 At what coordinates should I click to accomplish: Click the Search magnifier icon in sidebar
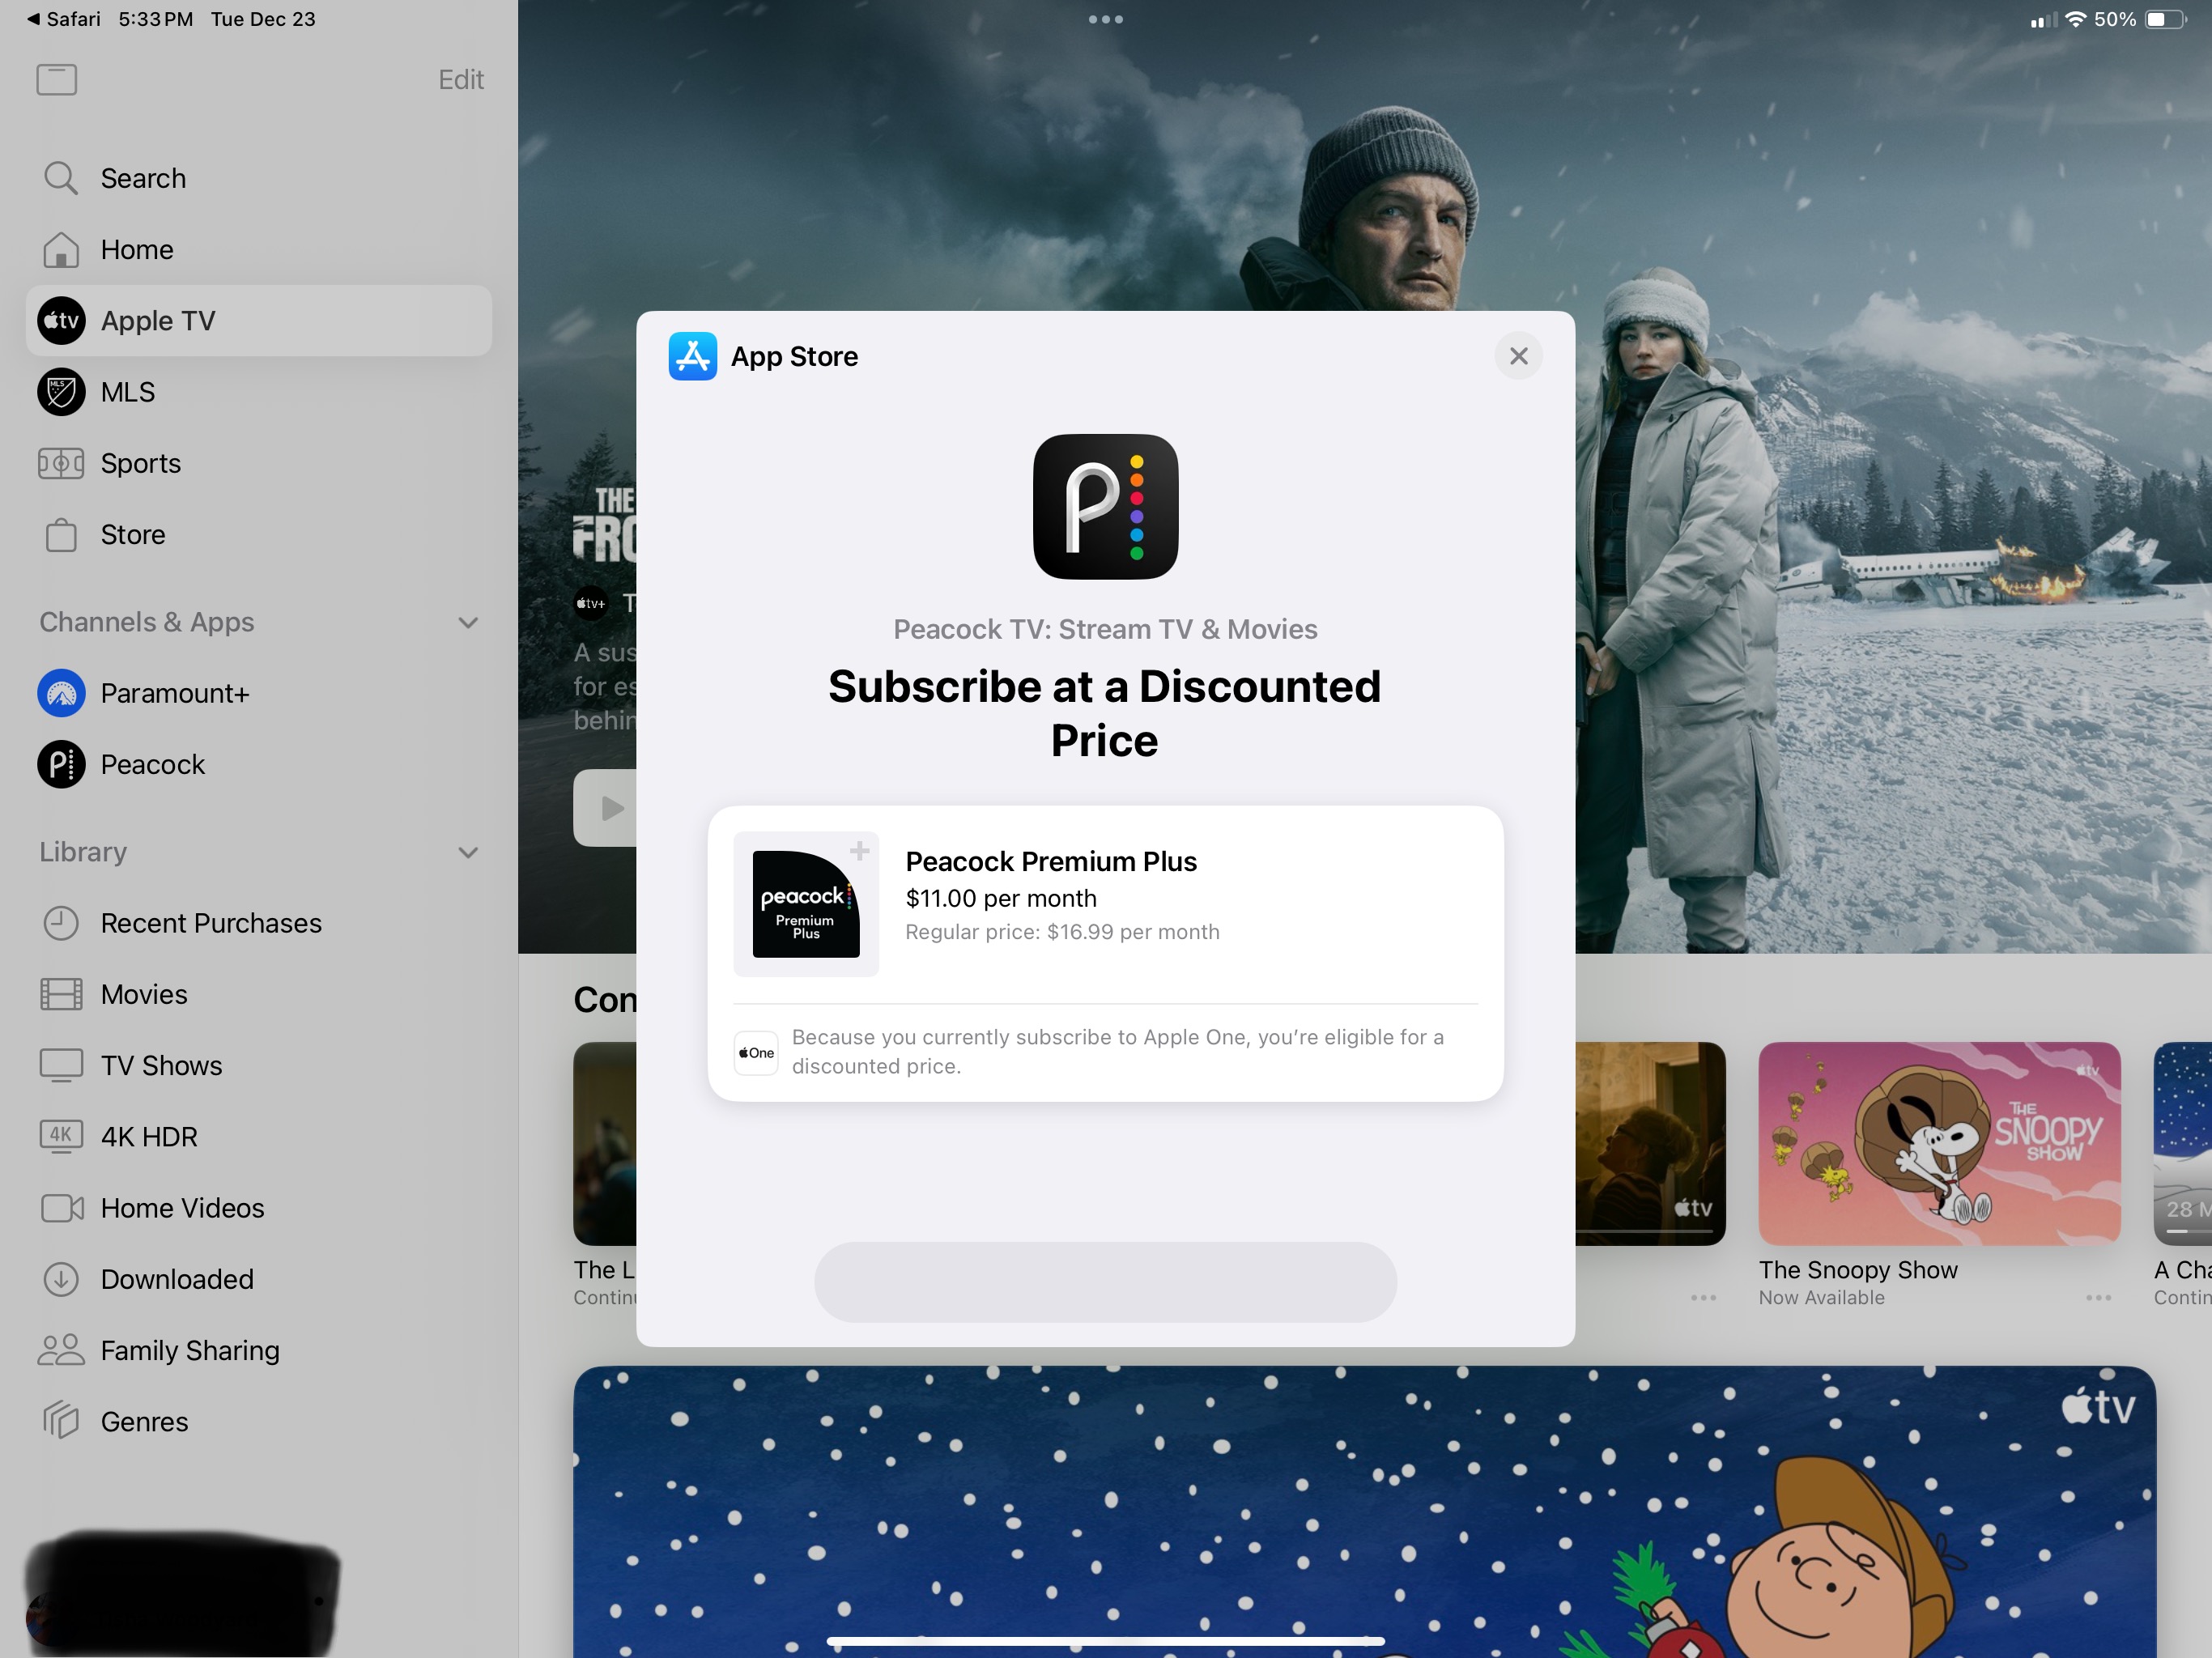click(x=60, y=178)
